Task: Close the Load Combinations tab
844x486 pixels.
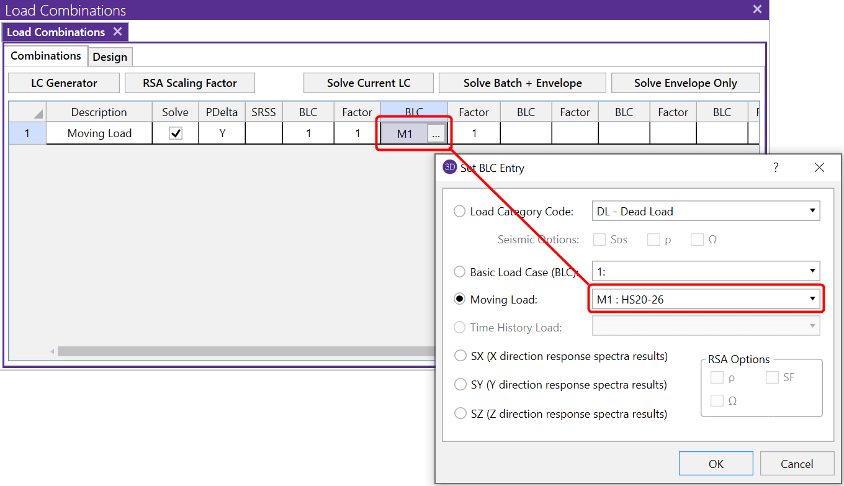Action: 117,32
